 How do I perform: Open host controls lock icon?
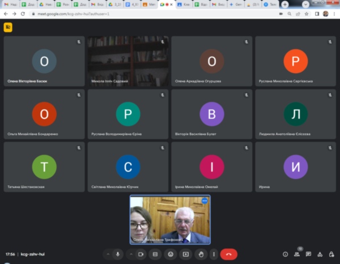click(331, 254)
